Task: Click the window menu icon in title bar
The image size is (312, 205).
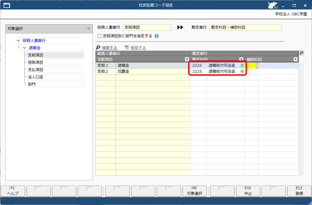Action: [x=7, y=5]
